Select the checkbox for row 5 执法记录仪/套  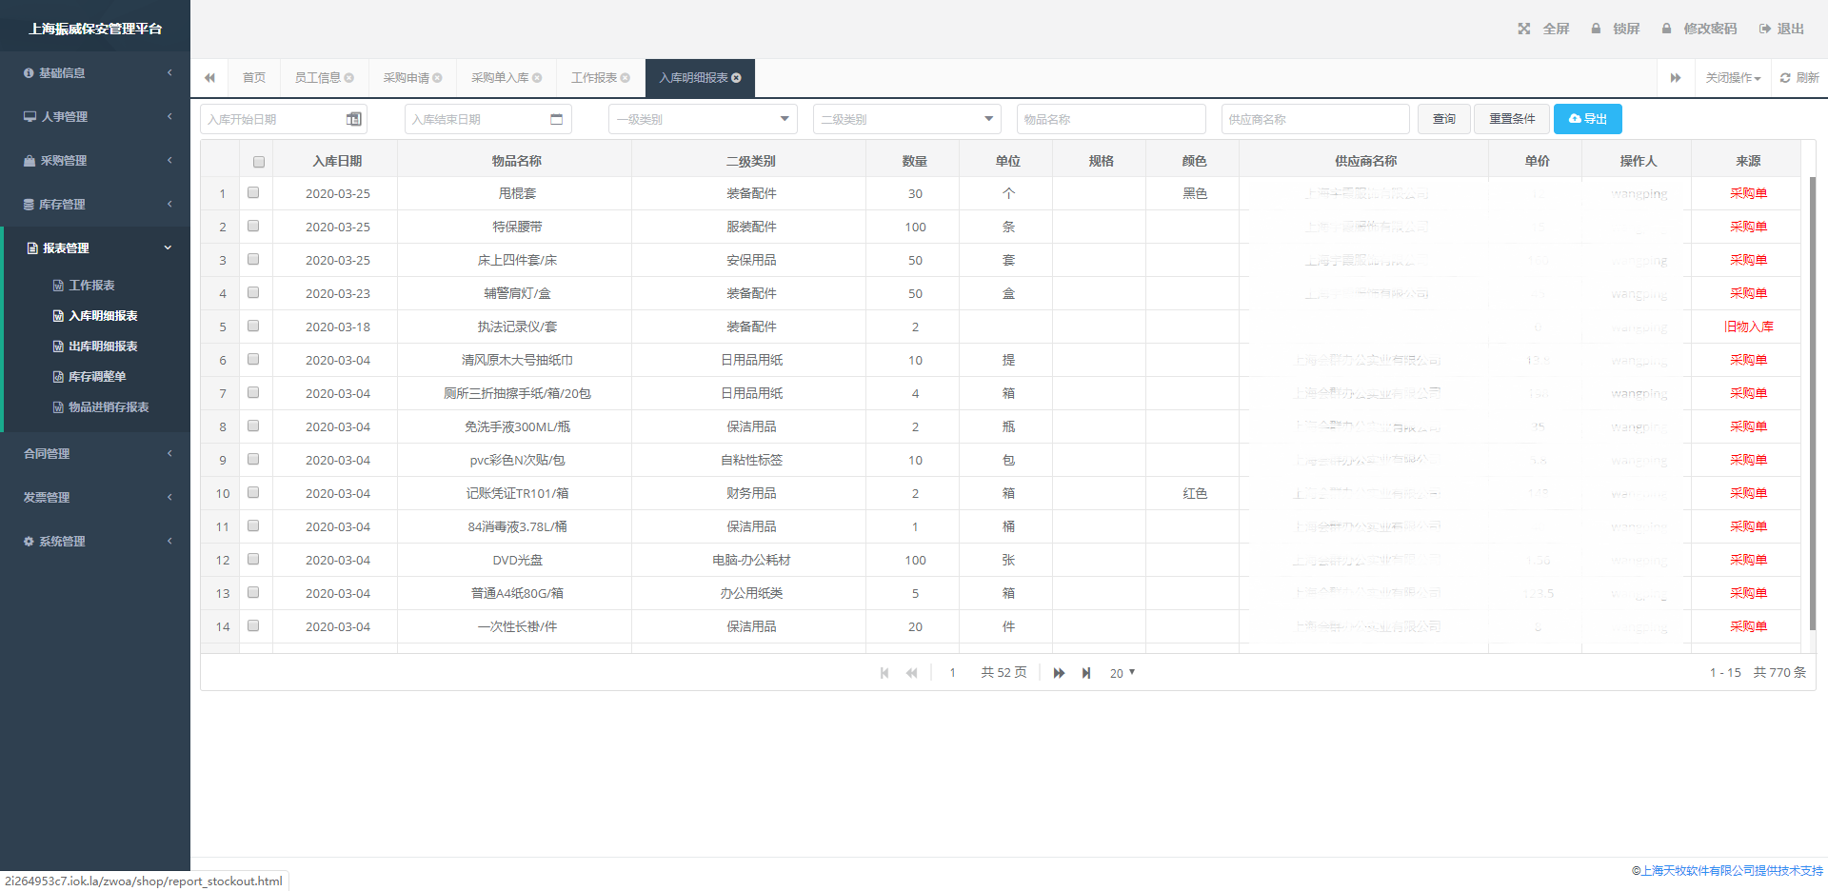coord(253,326)
